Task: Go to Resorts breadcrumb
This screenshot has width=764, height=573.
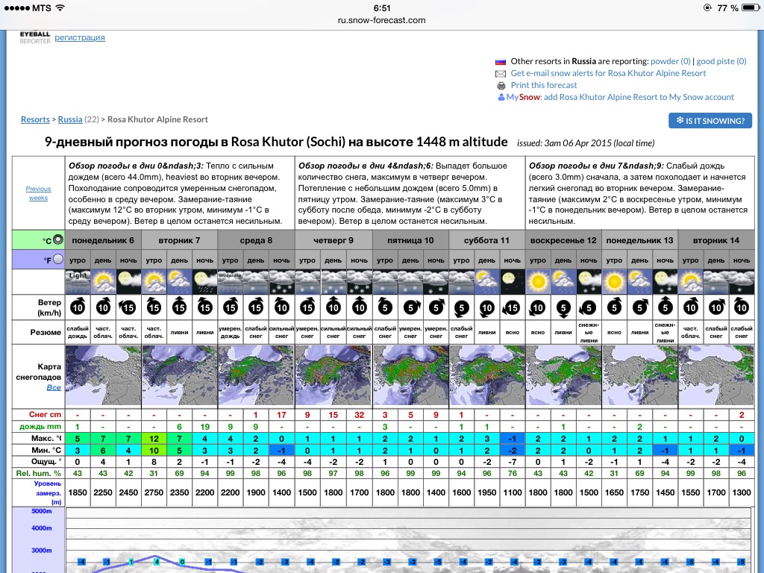Action: coord(35,119)
